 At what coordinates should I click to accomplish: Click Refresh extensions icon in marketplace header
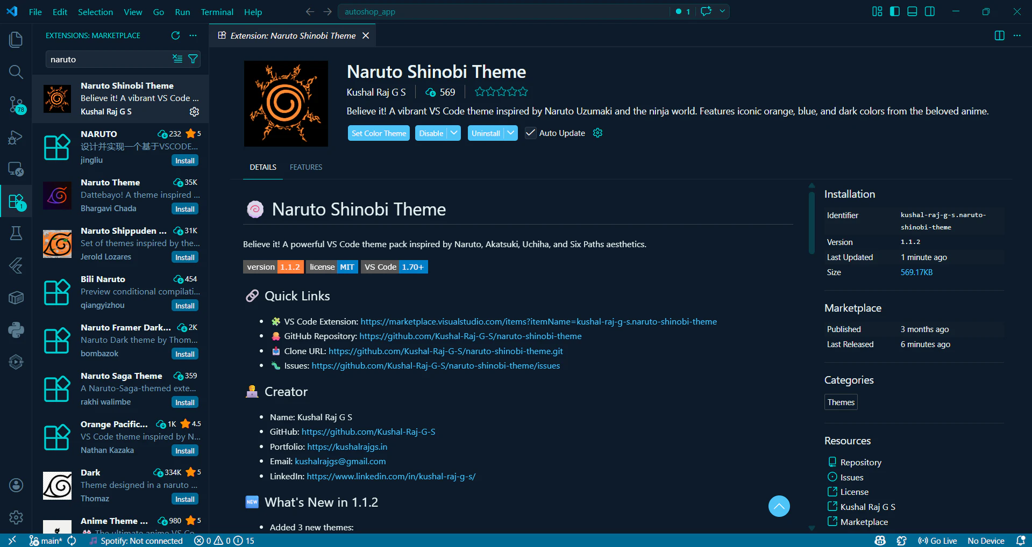click(175, 35)
